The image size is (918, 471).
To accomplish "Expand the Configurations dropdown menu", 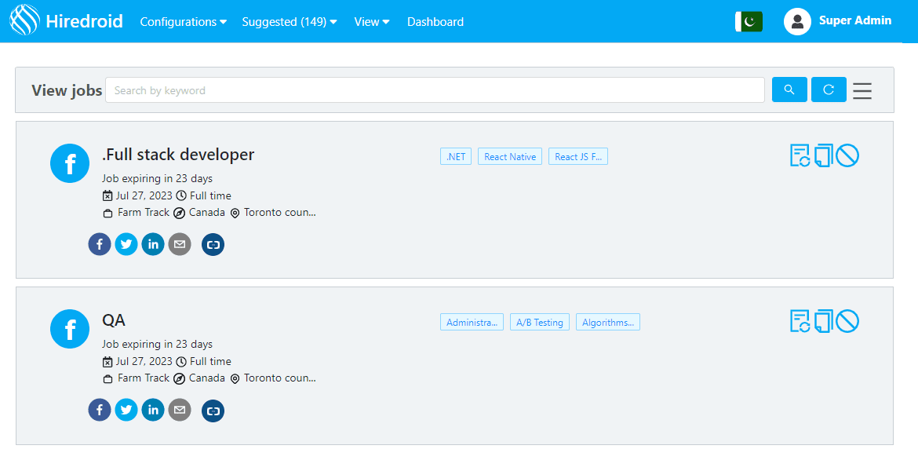I will click(183, 22).
